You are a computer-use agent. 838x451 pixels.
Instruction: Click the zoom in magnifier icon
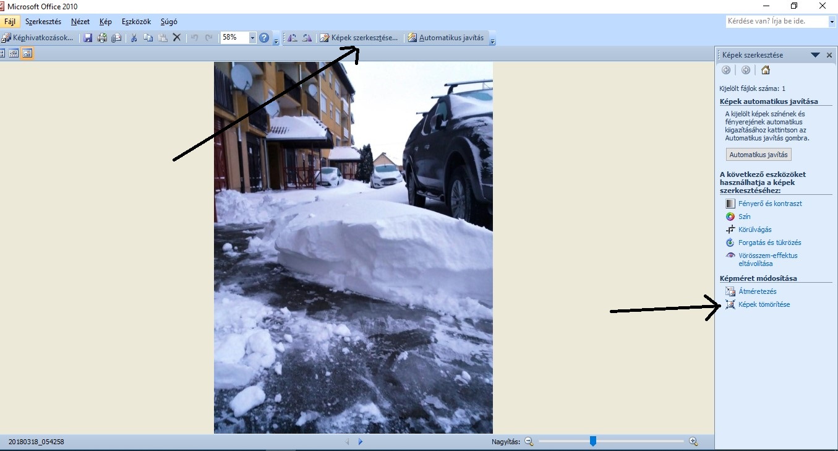tap(693, 441)
